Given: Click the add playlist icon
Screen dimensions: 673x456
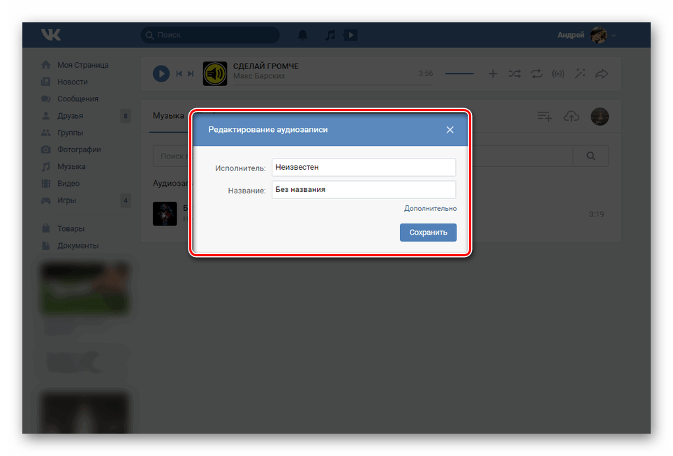Looking at the screenshot, I should point(545,117).
